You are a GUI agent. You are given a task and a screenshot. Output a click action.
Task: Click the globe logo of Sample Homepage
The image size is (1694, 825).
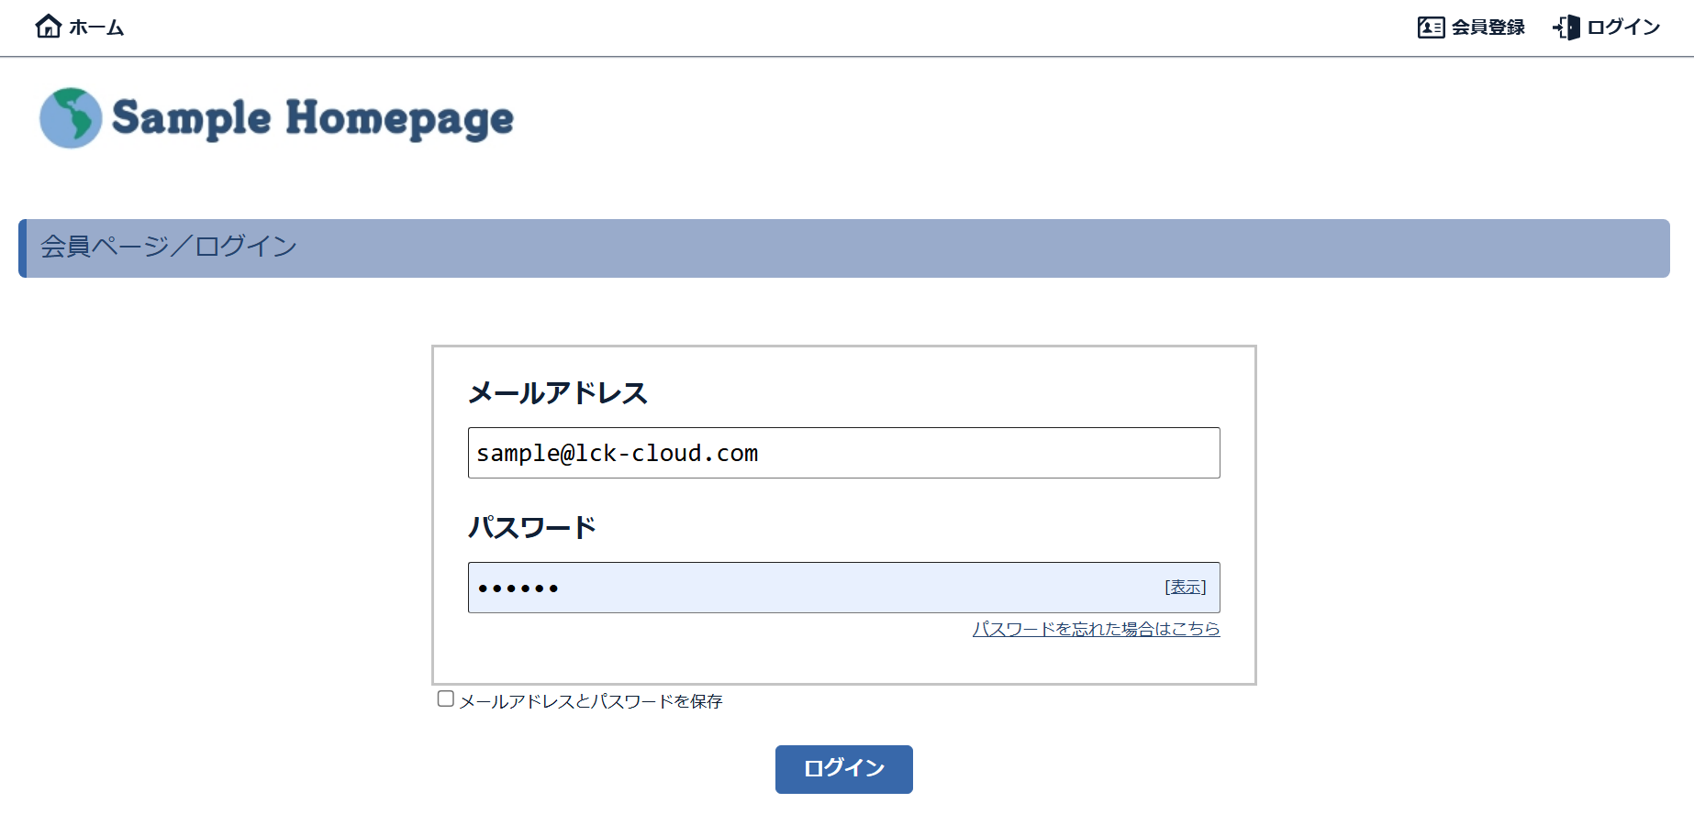(x=69, y=117)
